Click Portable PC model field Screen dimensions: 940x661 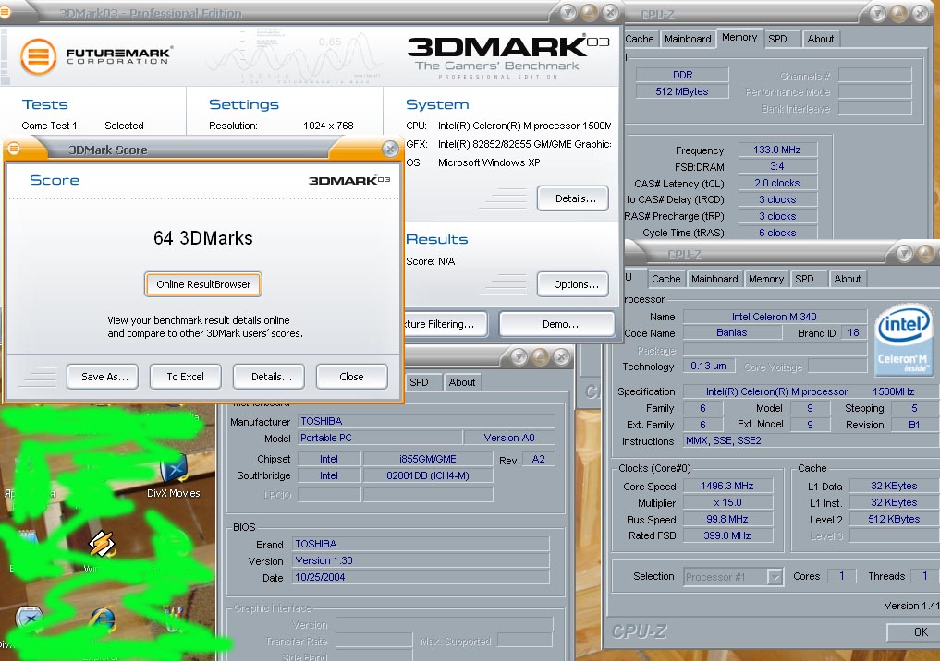(380, 439)
